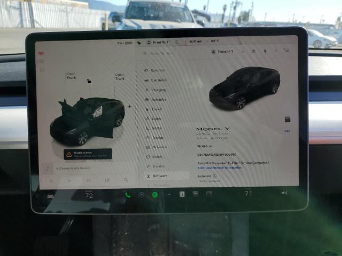Open the Dynamics menu entry
The width and height of the screenshot is (342, 256).
[x=156, y=80]
